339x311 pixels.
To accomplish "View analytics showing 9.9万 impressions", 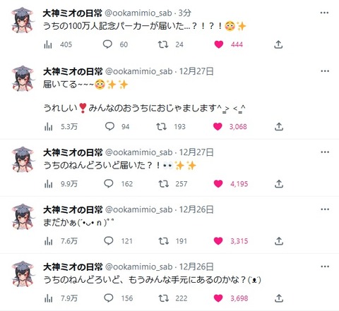I will tap(48, 184).
